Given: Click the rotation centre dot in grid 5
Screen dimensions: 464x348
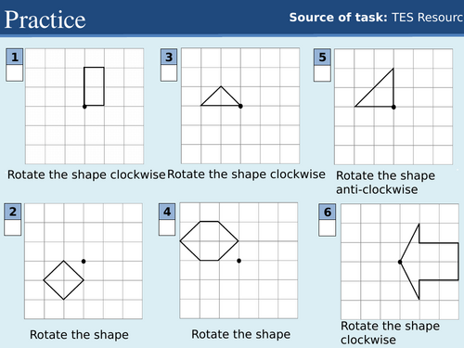Looking at the screenshot, I should [x=393, y=107].
